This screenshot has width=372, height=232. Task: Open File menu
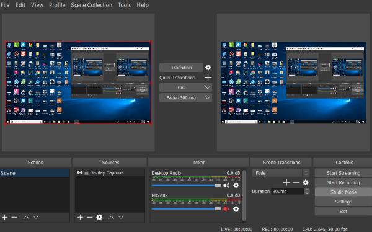coord(5,5)
